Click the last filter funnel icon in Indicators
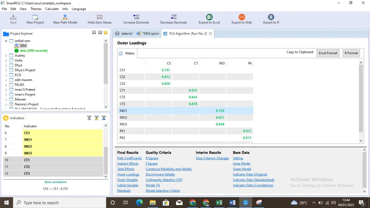This screenshot has height=208, width=370. (104, 118)
